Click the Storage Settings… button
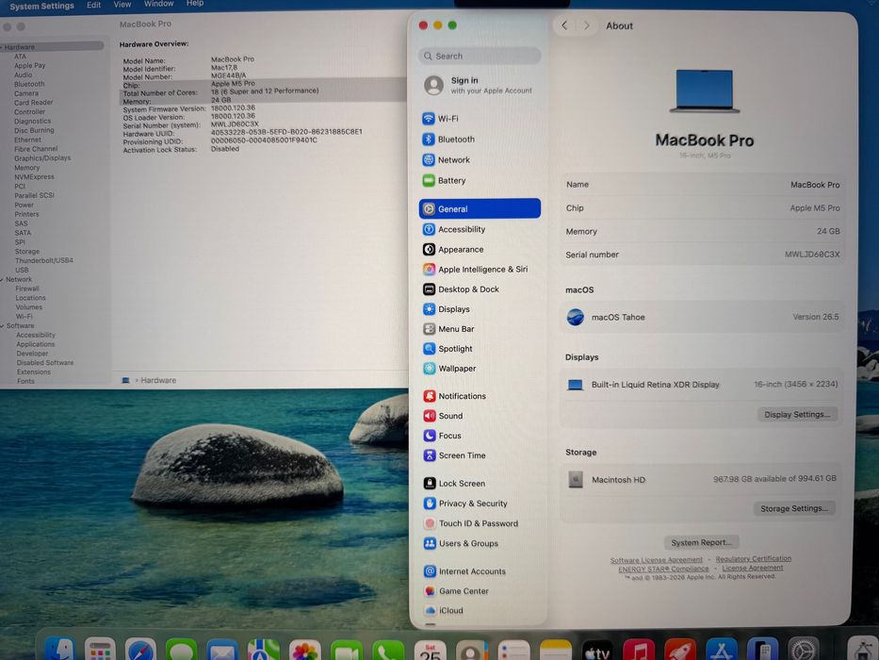Screen dimensions: 879x660 tap(794, 508)
